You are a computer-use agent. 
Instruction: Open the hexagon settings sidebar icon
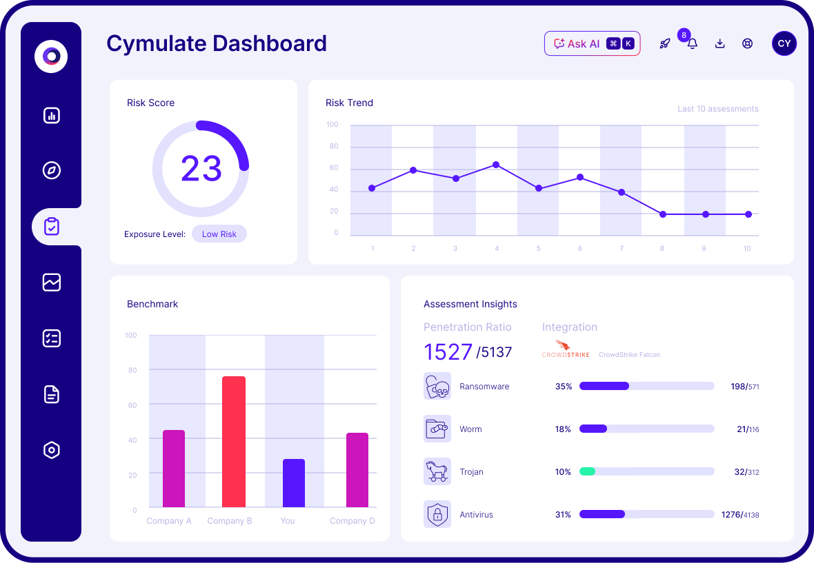click(52, 450)
